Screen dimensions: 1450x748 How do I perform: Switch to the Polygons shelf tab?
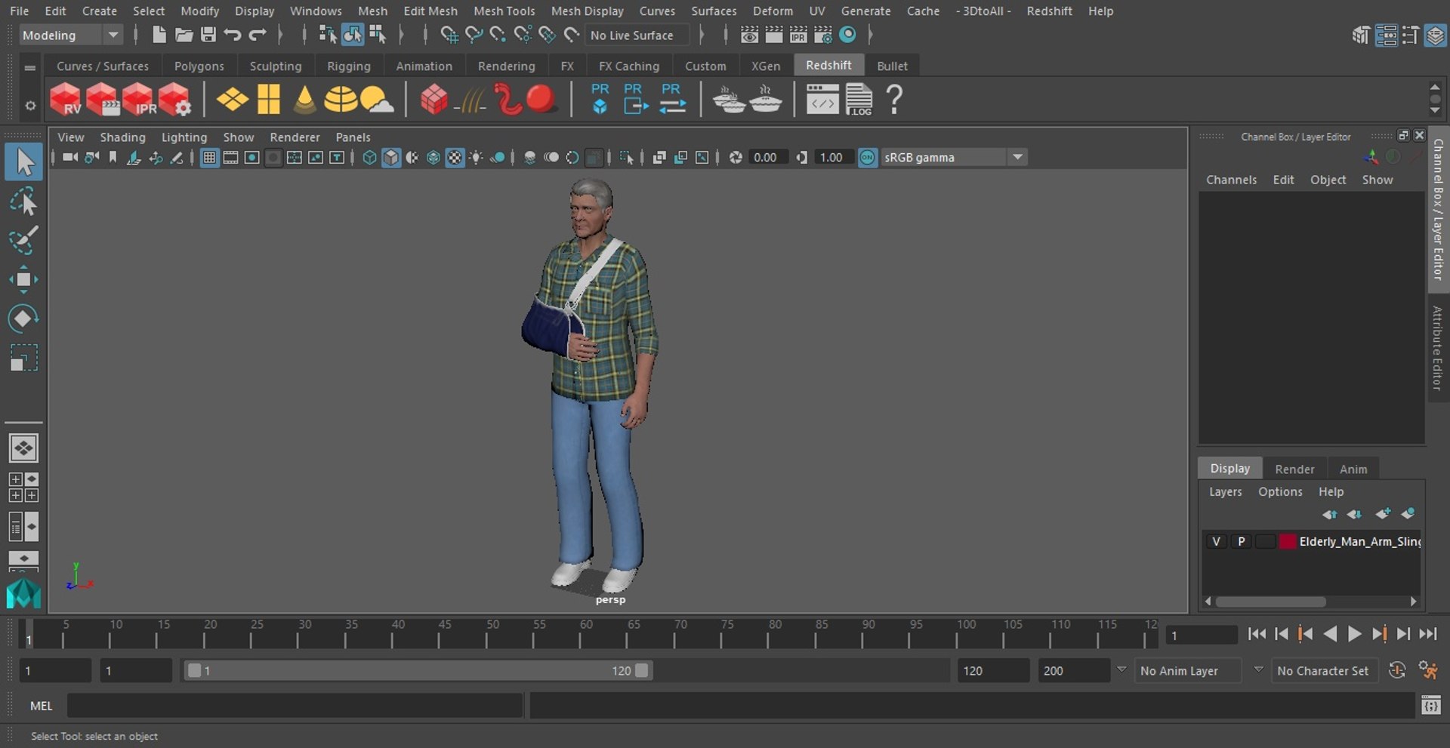pos(199,66)
